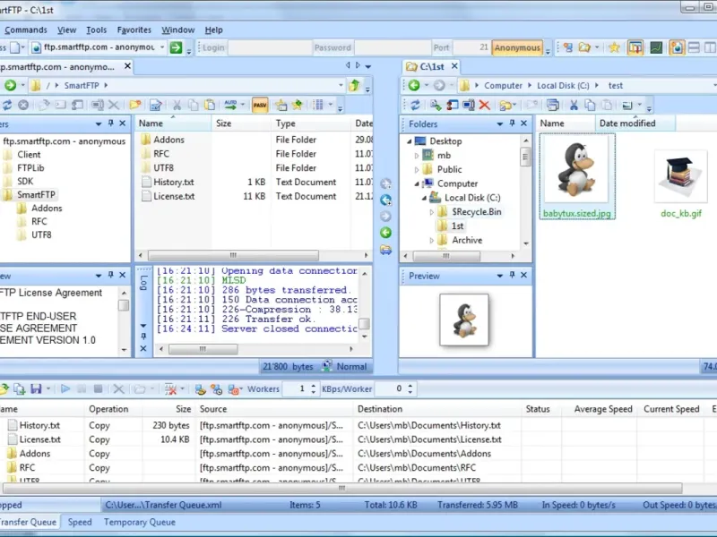The image size is (717, 537).
Task: Collapse the Local Disk (C:) node
Action: [424, 198]
